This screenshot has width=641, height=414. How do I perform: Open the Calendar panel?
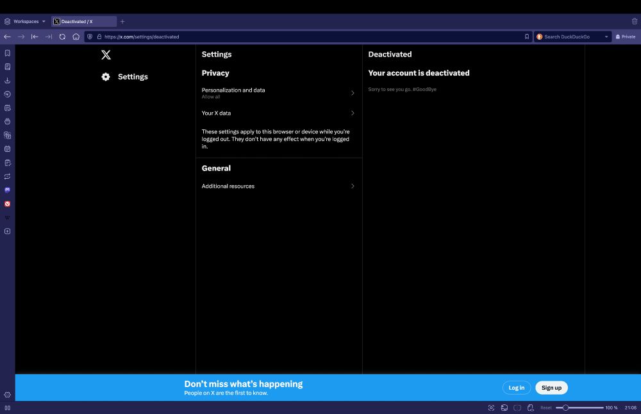pos(7,149)
